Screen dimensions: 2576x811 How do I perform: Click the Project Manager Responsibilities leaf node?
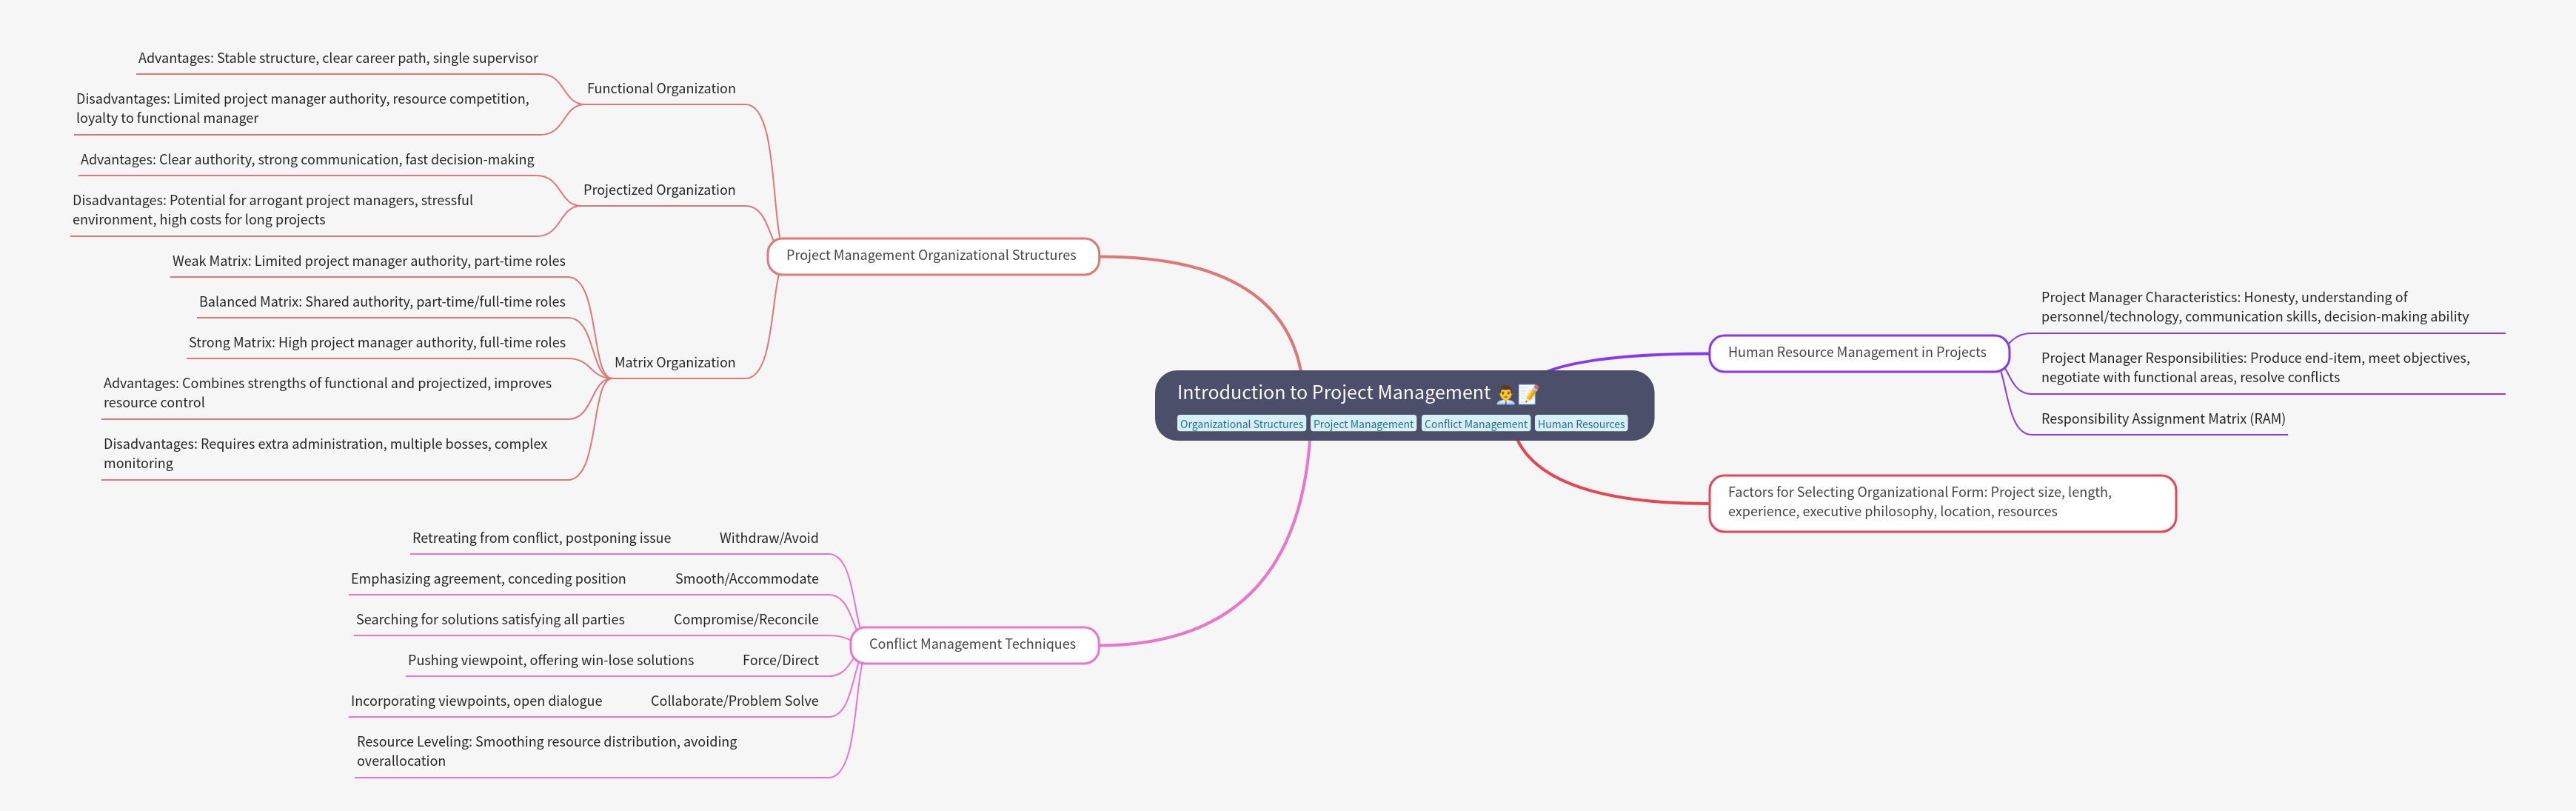2255,368
